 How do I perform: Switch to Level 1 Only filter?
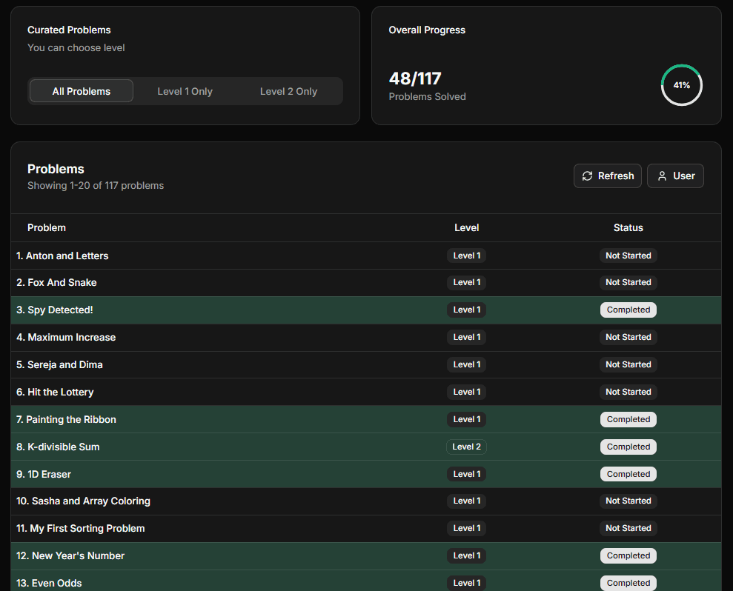185,91
